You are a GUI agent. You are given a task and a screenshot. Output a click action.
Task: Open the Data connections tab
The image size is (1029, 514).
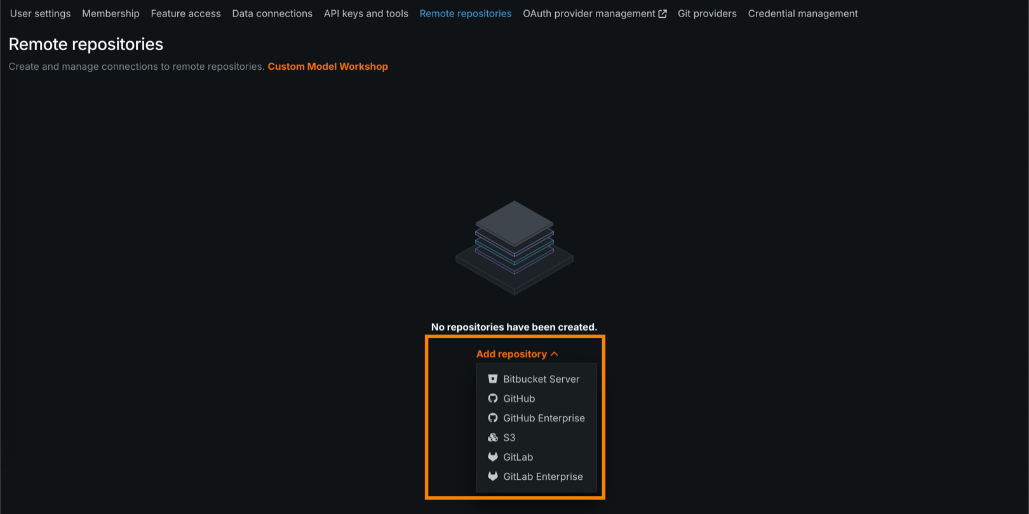[272, 13]
